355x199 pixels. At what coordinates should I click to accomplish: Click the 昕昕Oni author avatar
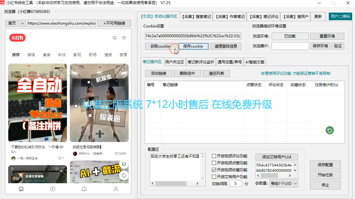[75, 154]
